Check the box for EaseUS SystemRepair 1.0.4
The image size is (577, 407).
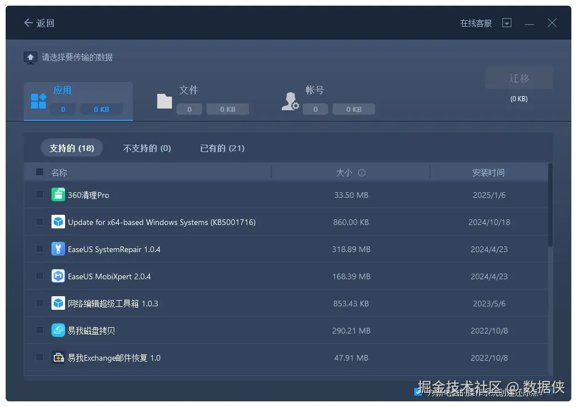[40, 249]
